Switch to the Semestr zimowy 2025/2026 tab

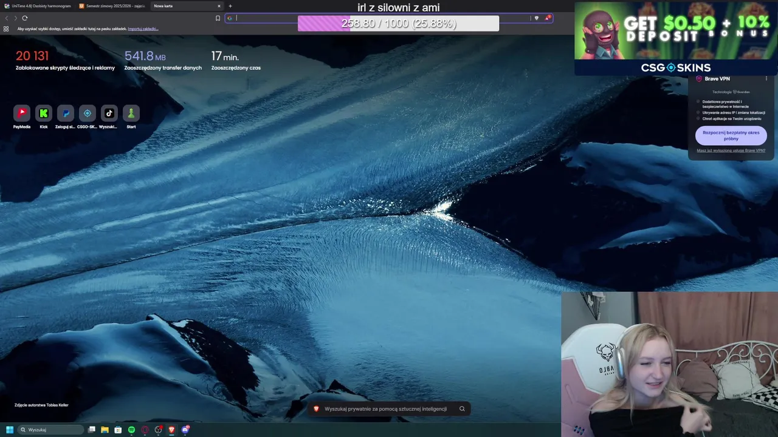pos(112,6)
